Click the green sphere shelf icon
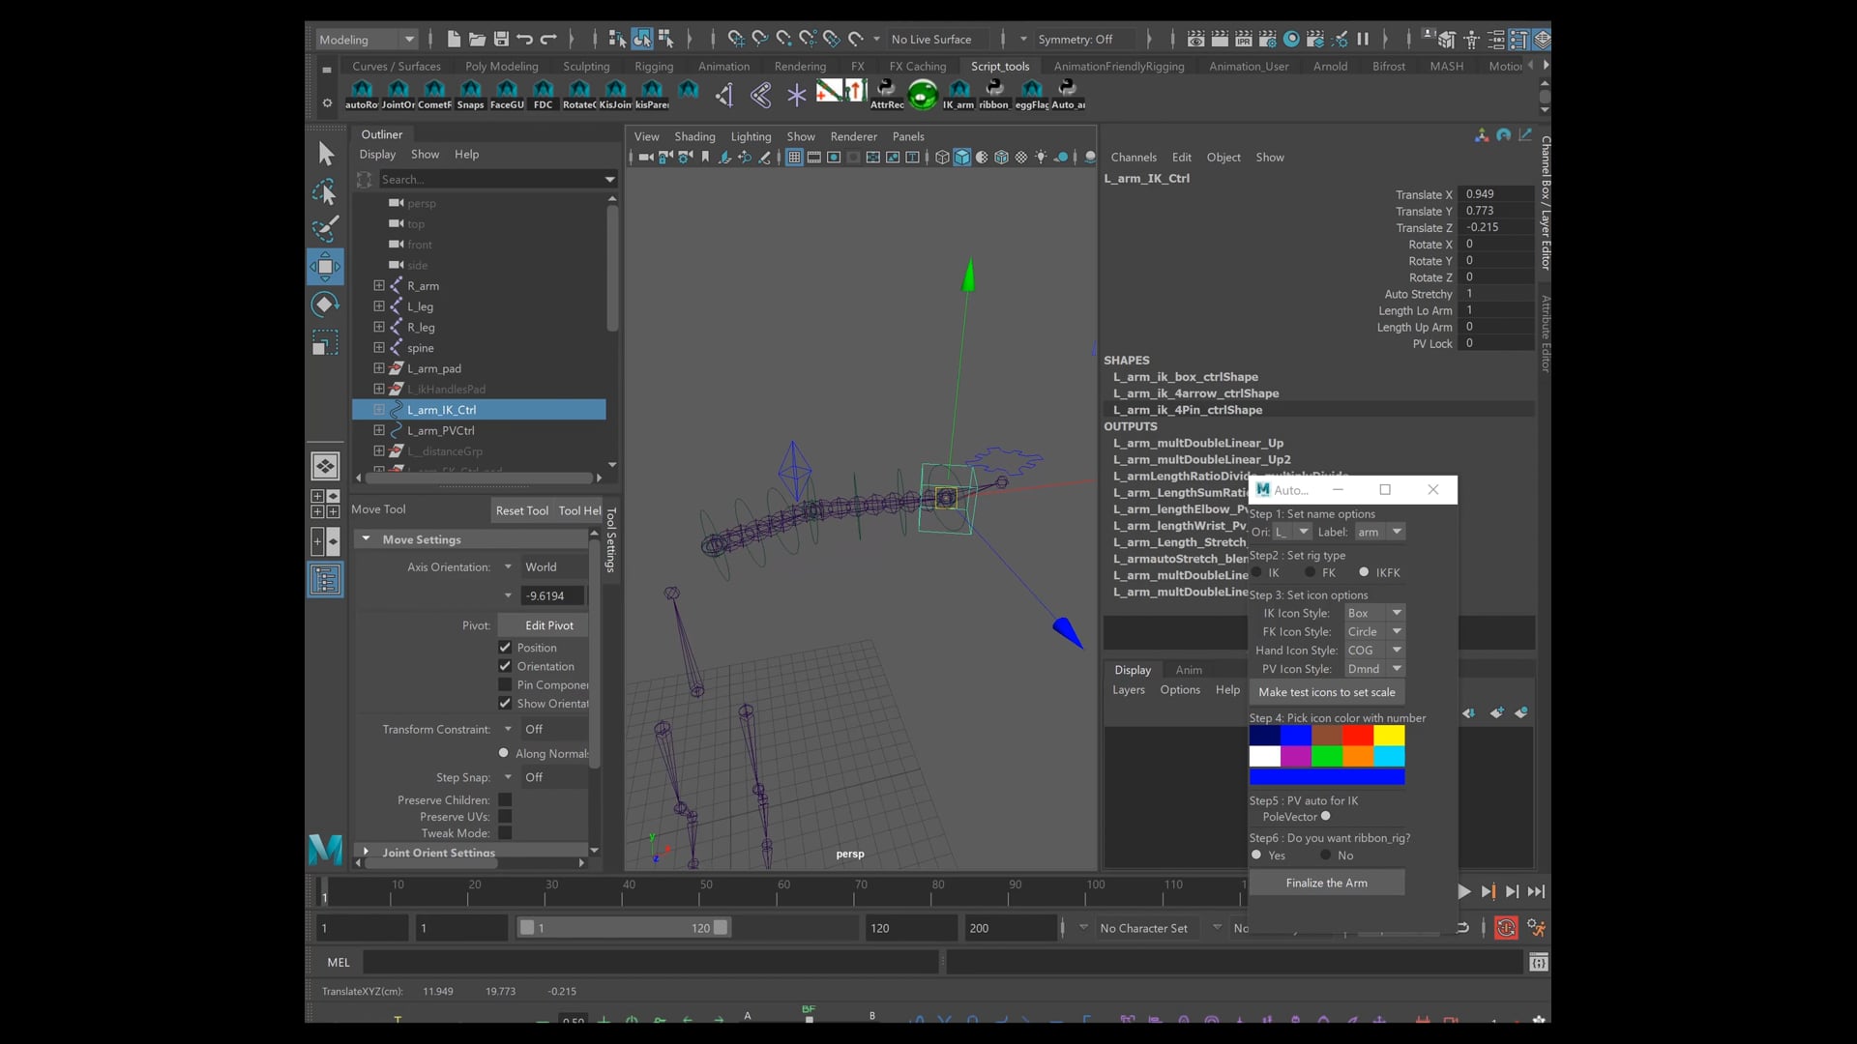The image size is (1857, 1044). tap(923, 95)
